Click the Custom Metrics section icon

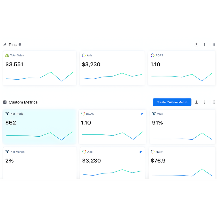click(5, 102)
